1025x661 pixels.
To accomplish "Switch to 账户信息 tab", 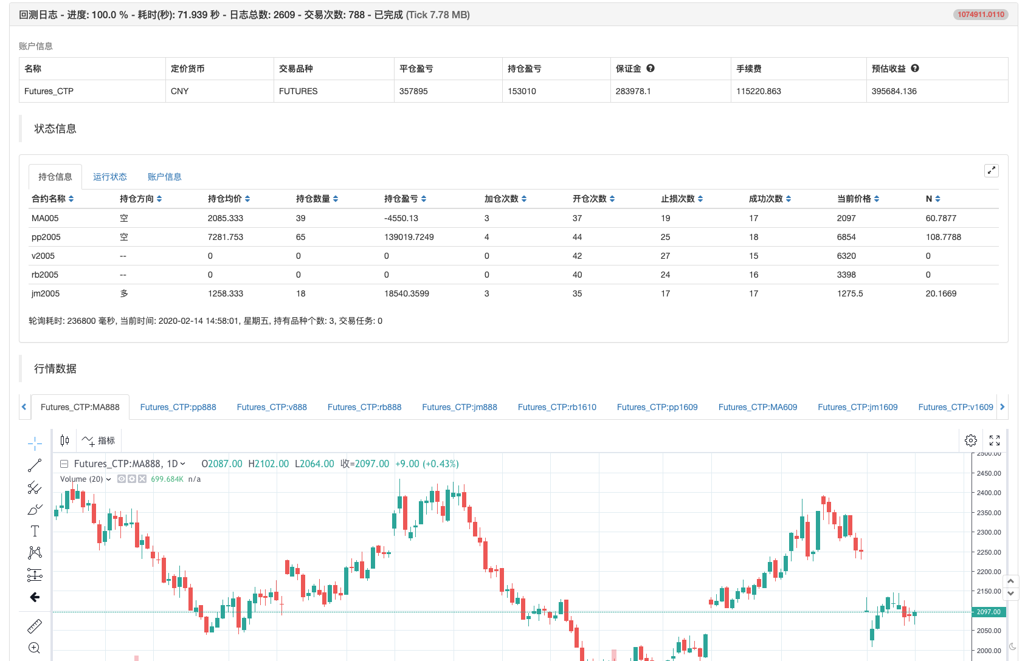I will [x=165, y=177].
